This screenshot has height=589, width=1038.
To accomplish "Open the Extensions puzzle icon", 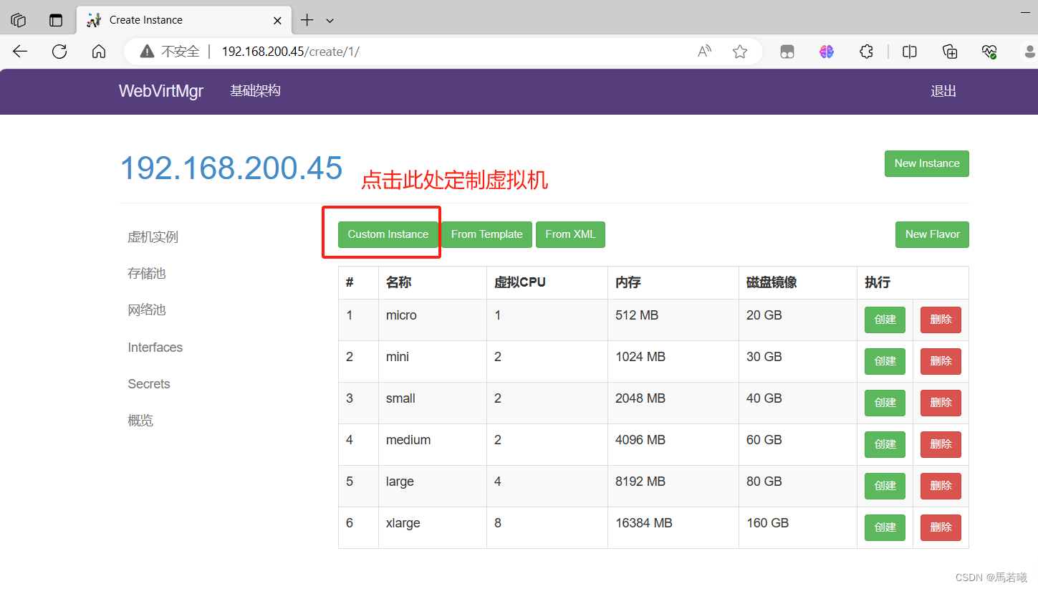I will click(x=866, y=52).
